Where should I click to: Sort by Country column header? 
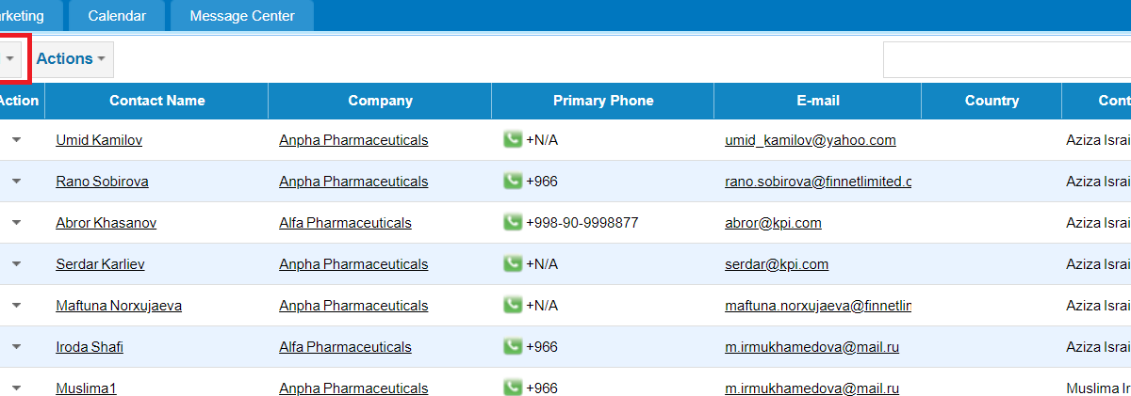tap(992, 101)
